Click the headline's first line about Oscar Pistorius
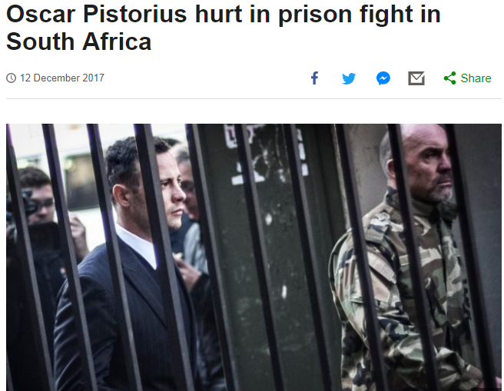The image size is (504, 391). [223, 14]
